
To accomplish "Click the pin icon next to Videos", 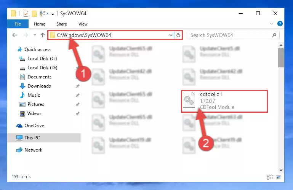I will click(78, 113).
